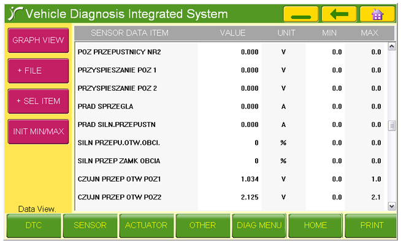
Task: Click the vertical scrollbar thumb
Action: point(392,125)
